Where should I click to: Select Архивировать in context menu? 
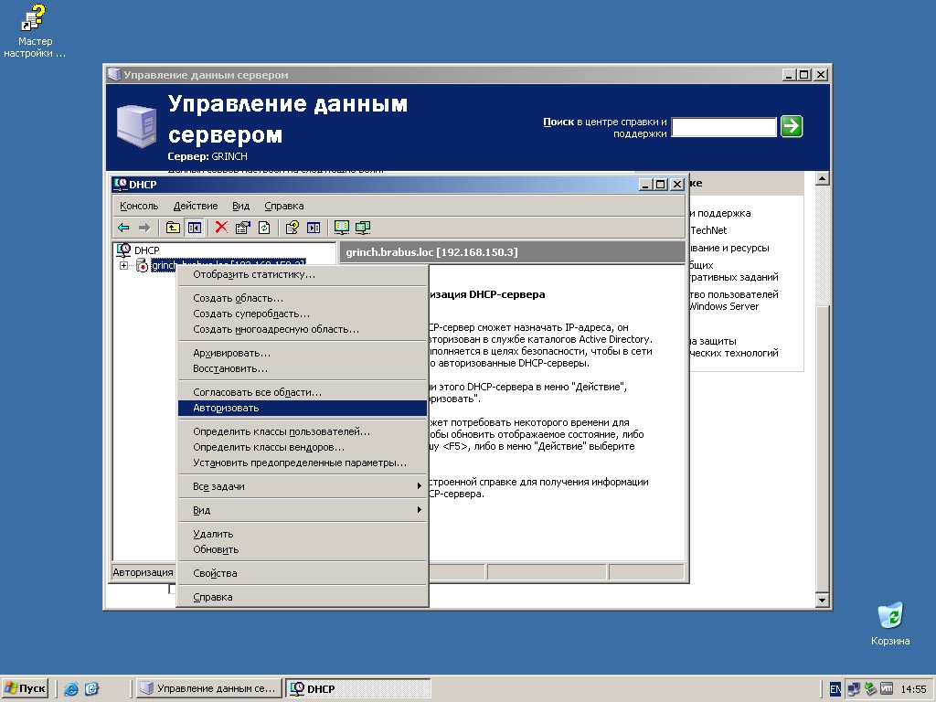302,354
